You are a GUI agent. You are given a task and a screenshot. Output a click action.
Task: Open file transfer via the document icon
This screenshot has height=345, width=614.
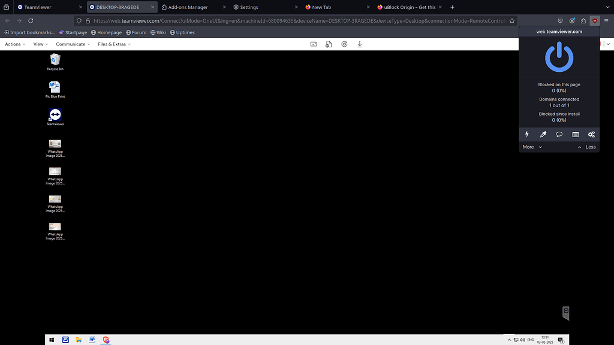[x=328, y=44]
